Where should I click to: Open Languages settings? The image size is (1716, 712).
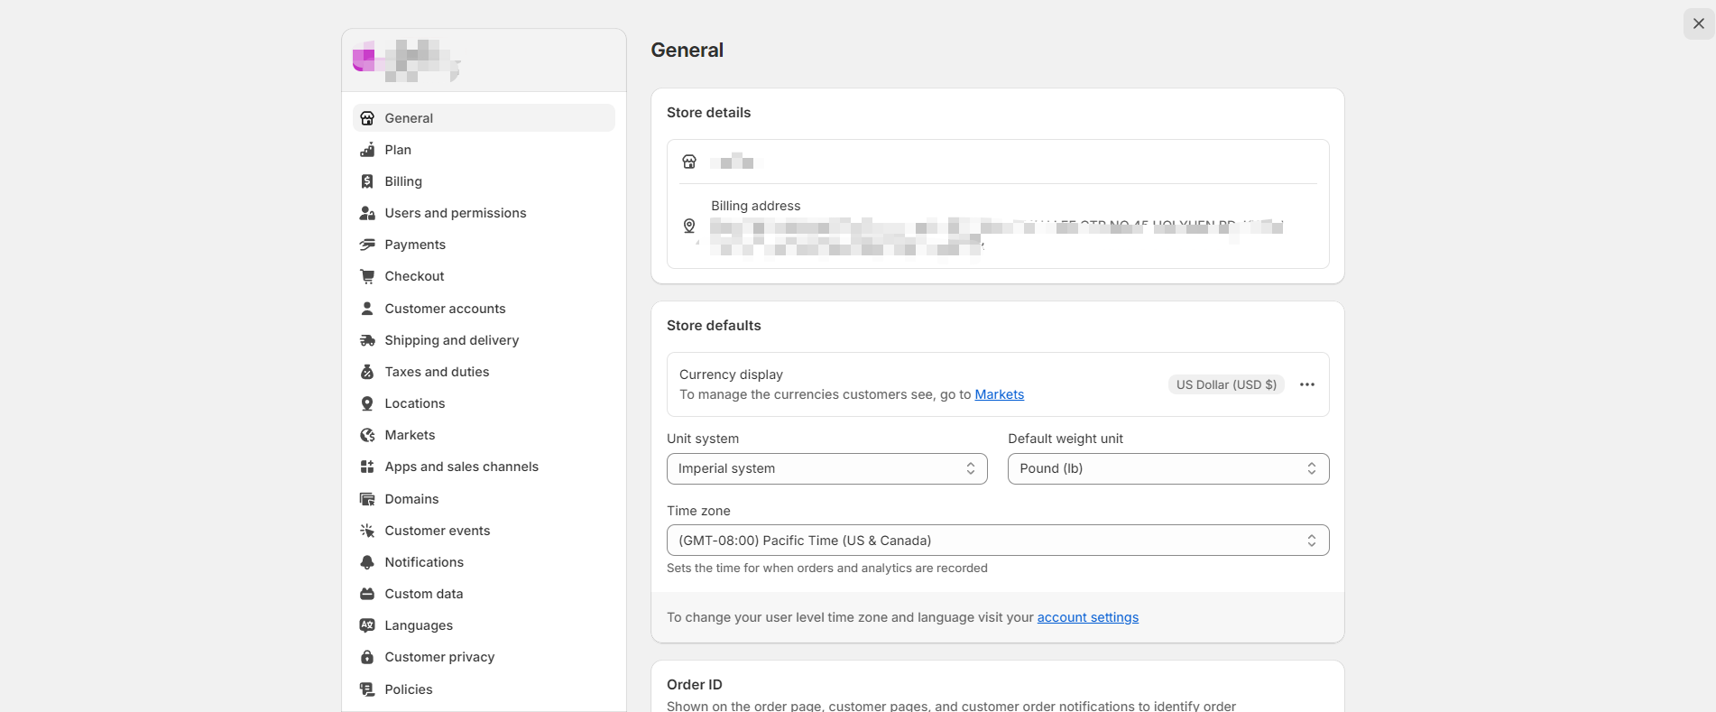pyautogui.click(x=484, y=625)
